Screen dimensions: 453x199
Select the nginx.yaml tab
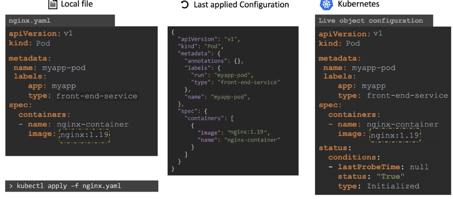pyautogui.click(x=60, y=20)
